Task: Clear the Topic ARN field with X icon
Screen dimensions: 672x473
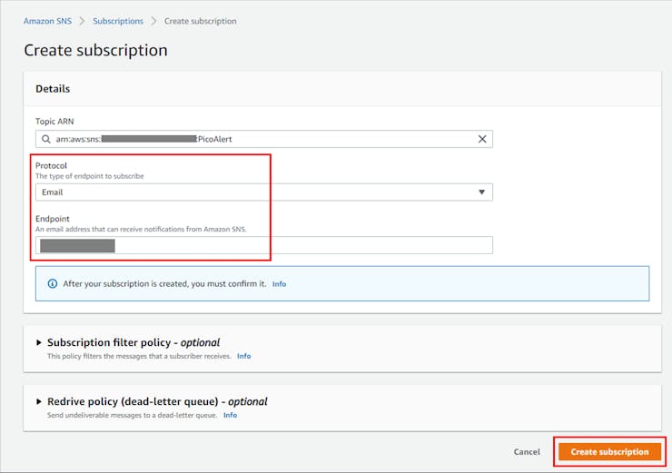Action: [x=482, y=139]
